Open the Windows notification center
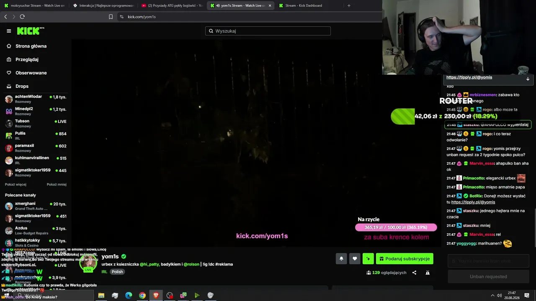 tap(527, 296)
